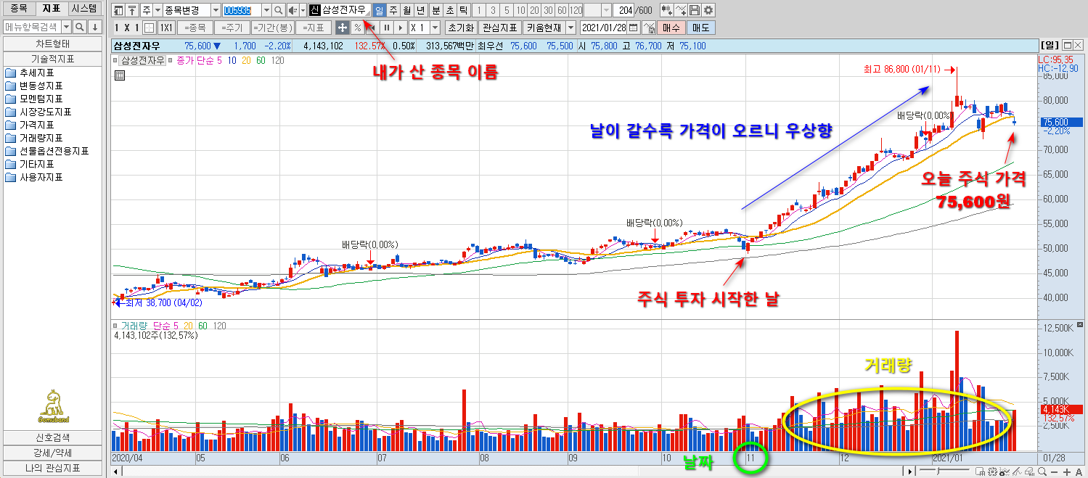Click the bottom chart-with-dot indicator icon
This screenshot has height=478, width=1088.
tap(1005, 471)
